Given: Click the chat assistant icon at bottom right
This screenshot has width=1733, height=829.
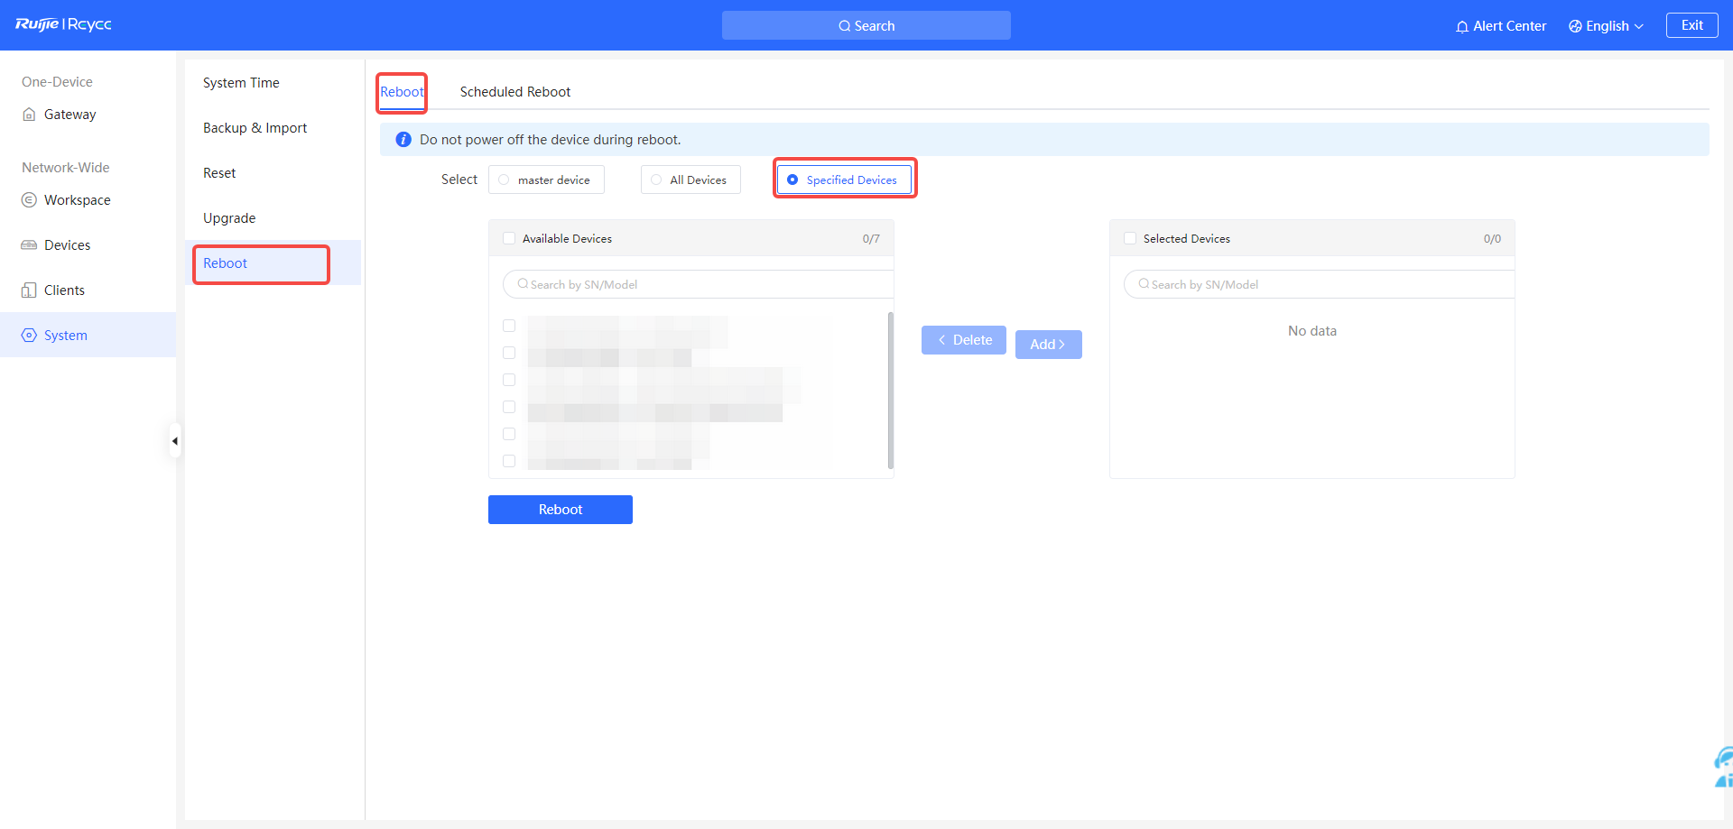Looking at the screenshot, I should pos(1722,767).
